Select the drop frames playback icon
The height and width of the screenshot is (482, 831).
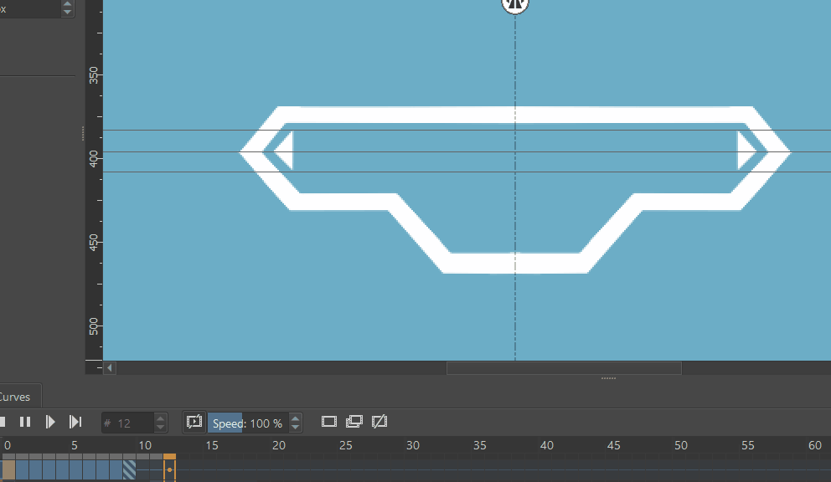pyautogui.click(x=194, y=422)
